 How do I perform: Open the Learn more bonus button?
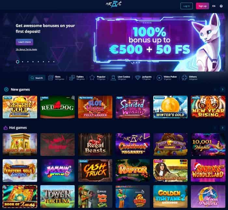tap(24, 42)
